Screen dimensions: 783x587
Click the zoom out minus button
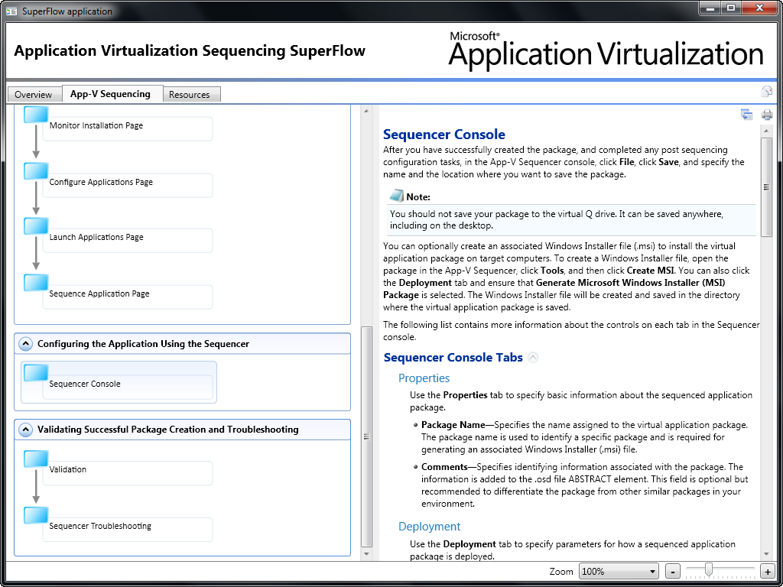673,572
